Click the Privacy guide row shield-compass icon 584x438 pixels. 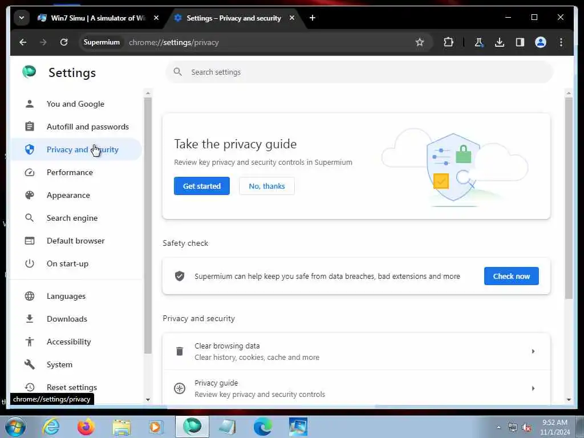(180, 388)
